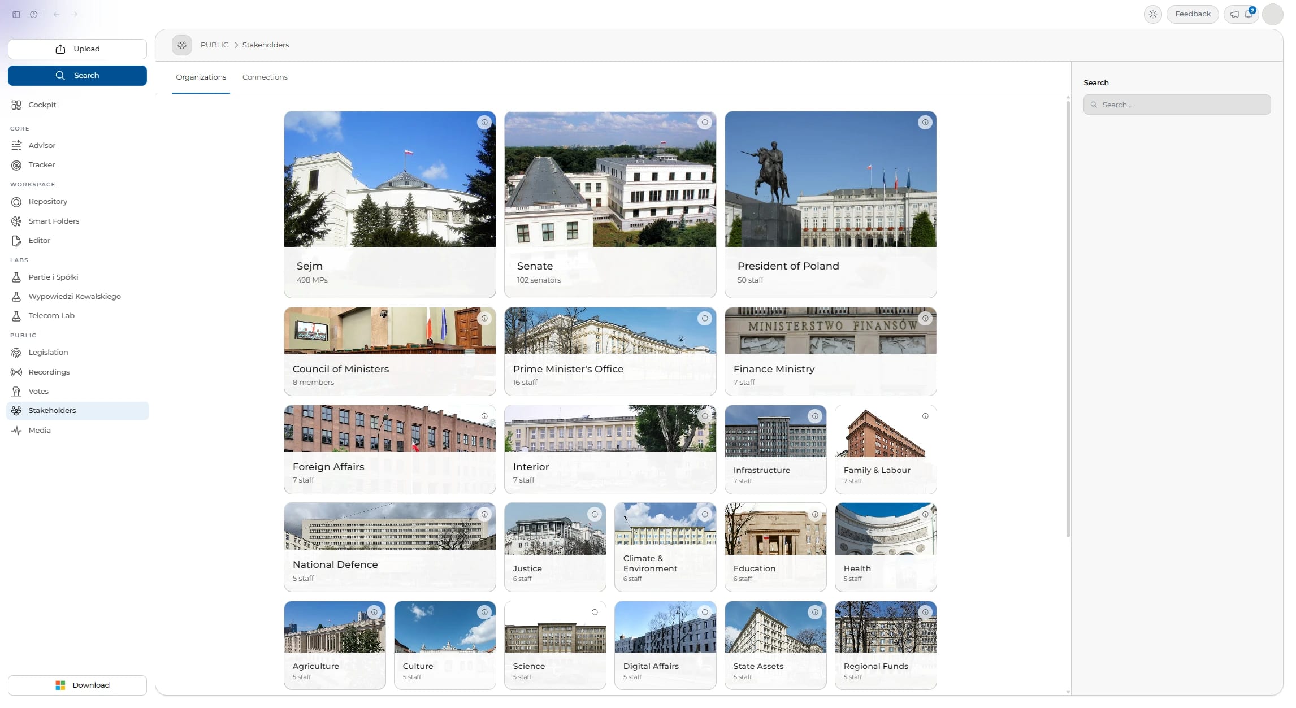1296x708 pixels.
Task: Open the Recordings page
Action: pos(77,372)
